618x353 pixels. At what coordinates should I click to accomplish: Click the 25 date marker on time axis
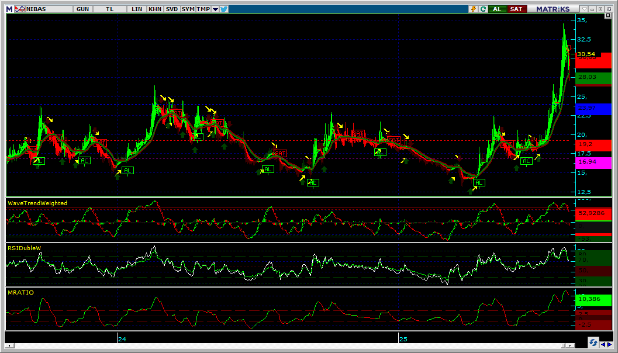[x=403, y=339]
